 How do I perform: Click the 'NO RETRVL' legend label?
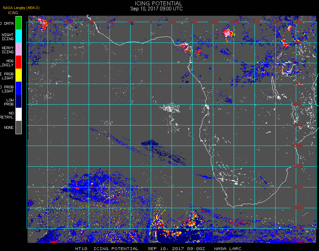pyautogui.click(x=7, y=115)
